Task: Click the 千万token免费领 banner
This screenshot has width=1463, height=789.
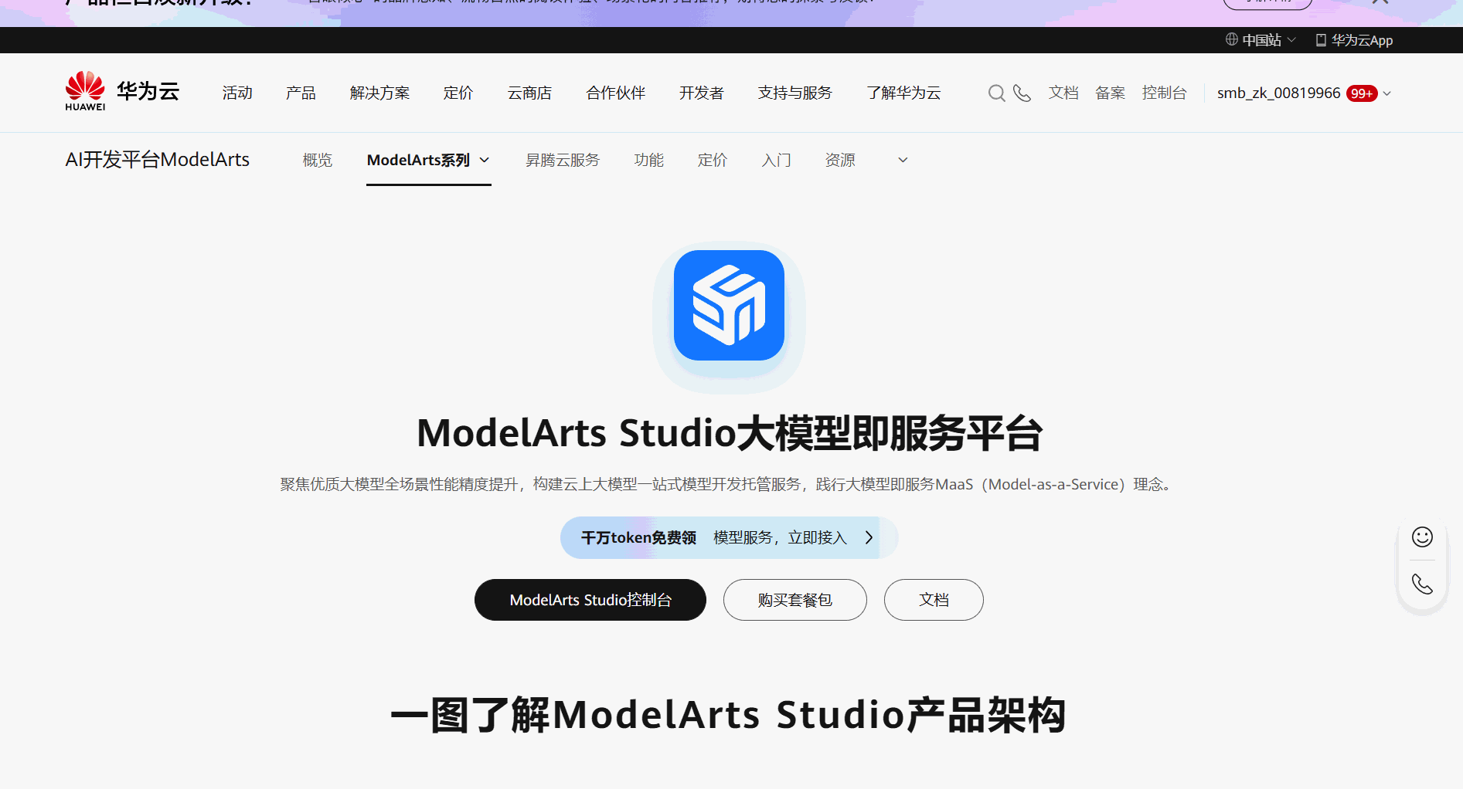Action: coord(729,537)
